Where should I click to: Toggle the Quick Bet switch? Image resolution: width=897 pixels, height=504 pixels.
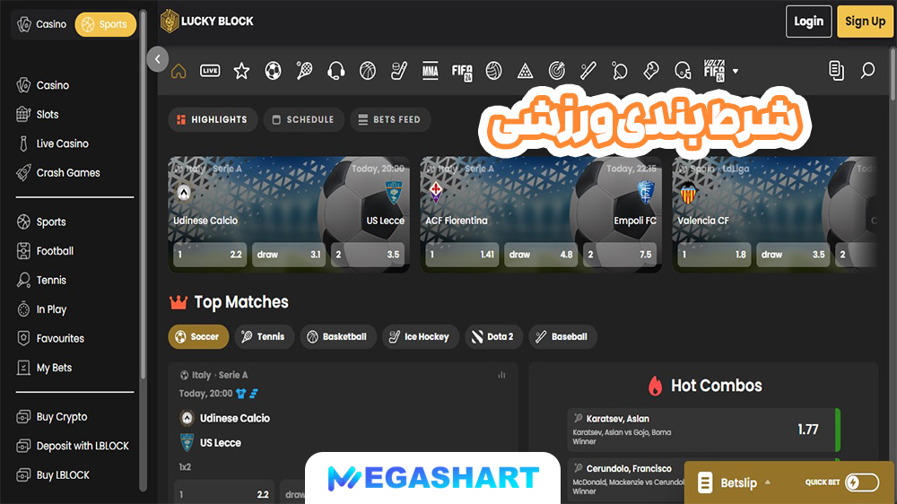tap(861, 482)
